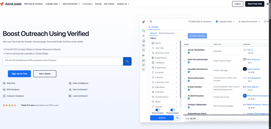Switch to the Saved Searches tab
The height and width of the screenshot is (129, 271).
(x=167, y=33)
